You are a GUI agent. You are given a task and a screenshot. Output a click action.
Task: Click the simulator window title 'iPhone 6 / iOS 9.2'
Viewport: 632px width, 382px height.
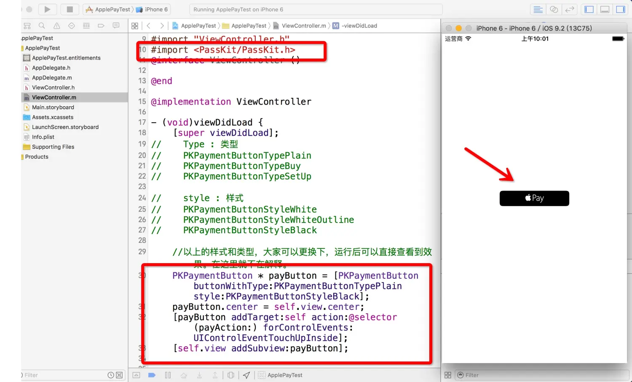pyautogui.click(x=534, y=28)
